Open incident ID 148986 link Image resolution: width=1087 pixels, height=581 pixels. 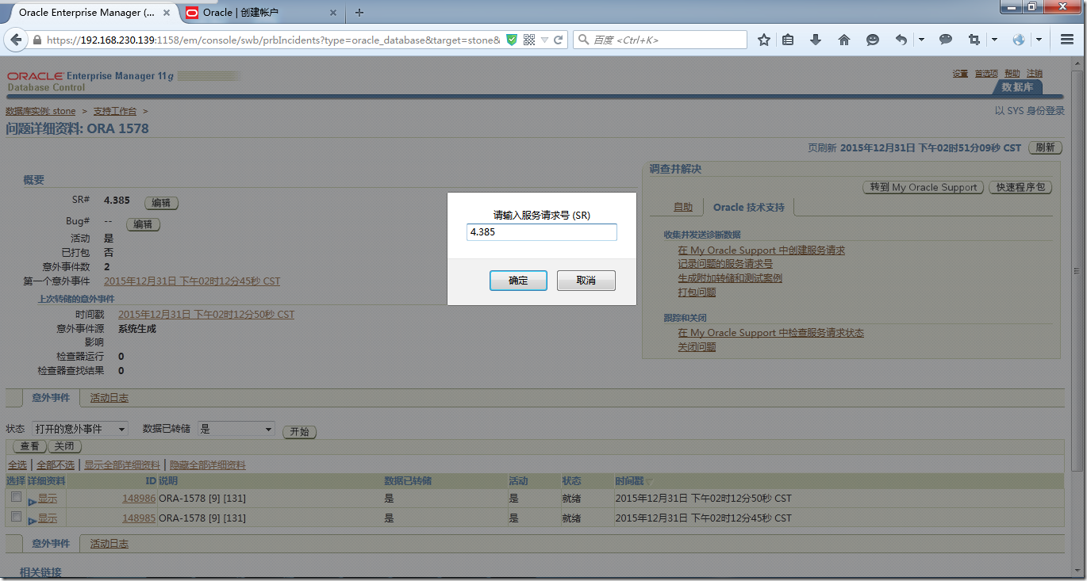click(139, 499)
